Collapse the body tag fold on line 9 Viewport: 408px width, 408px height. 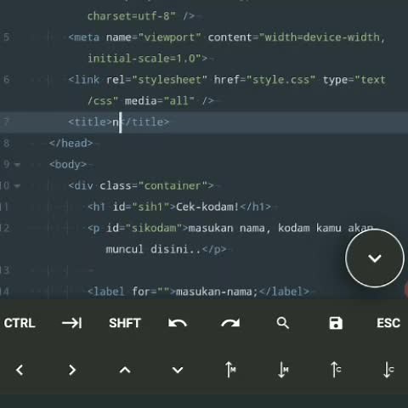17,165
